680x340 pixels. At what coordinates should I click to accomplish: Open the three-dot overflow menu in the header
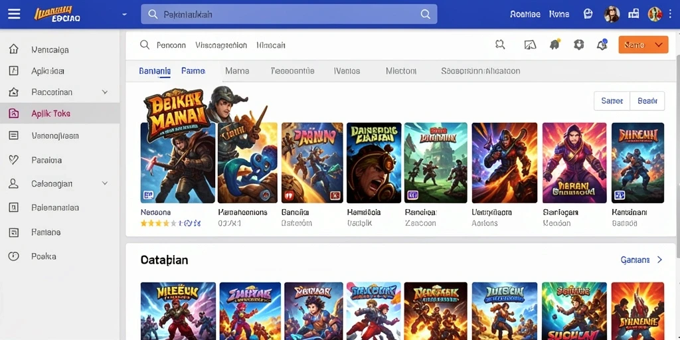point(669,15)
